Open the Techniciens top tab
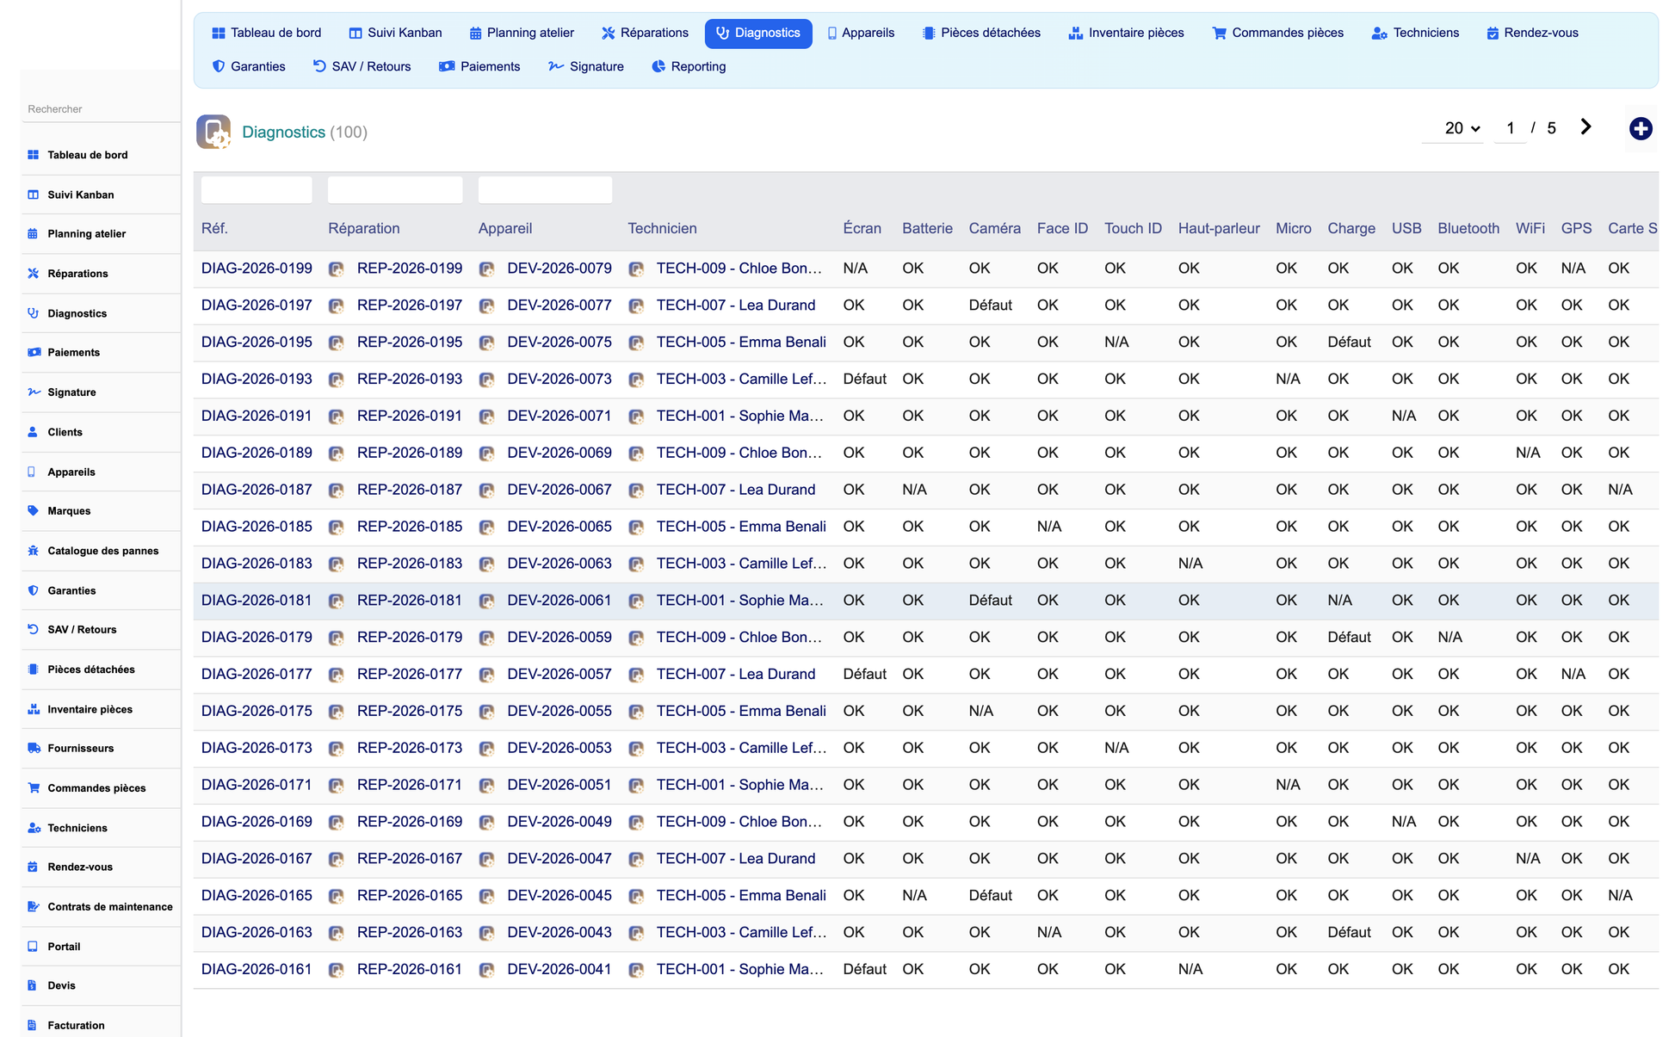 click(x=1415, y=33)
